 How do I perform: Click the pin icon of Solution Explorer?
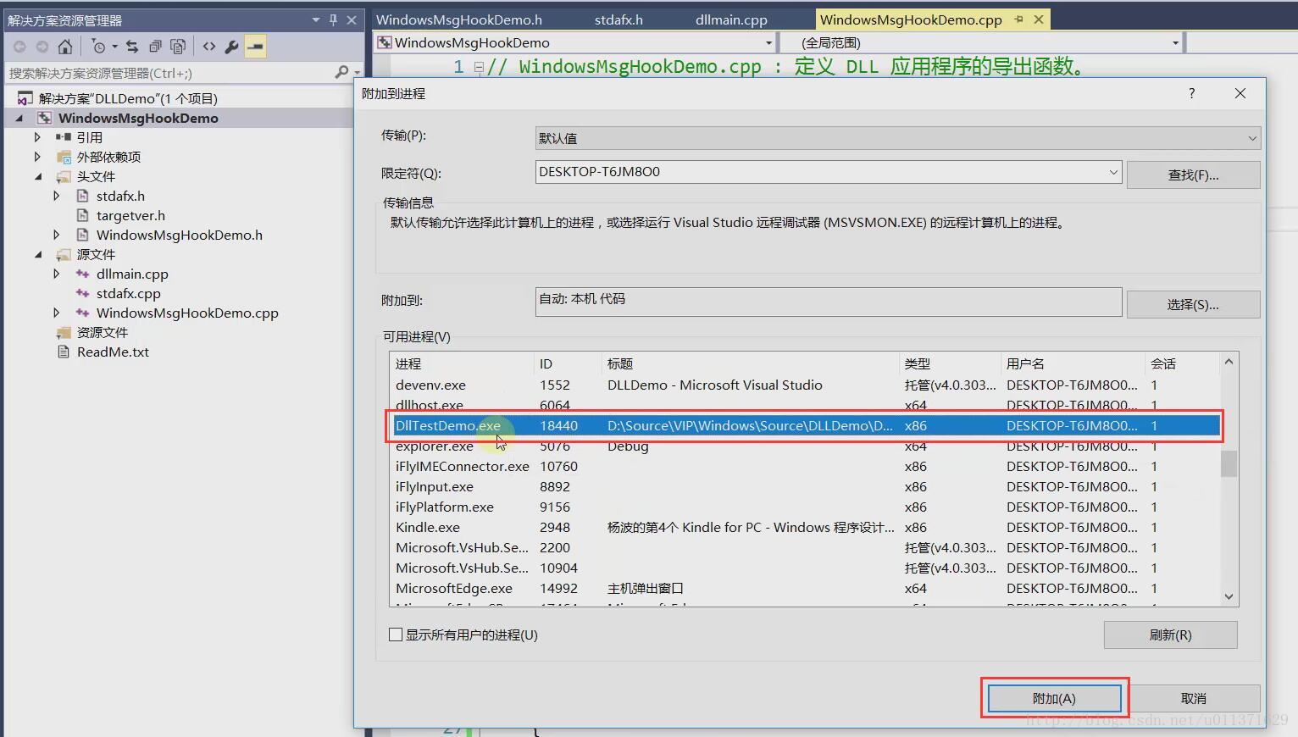coord(333,19)
